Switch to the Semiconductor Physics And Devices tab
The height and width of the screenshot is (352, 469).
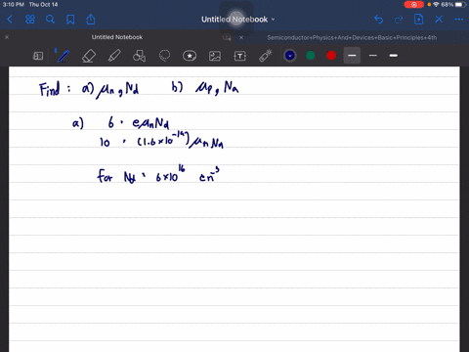pyautogui.click(x=352, y=37)
